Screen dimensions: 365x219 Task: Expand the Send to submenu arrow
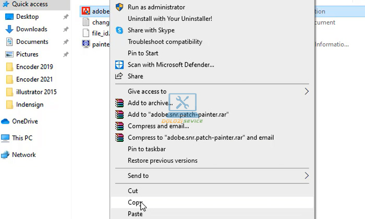pos(307,176)
